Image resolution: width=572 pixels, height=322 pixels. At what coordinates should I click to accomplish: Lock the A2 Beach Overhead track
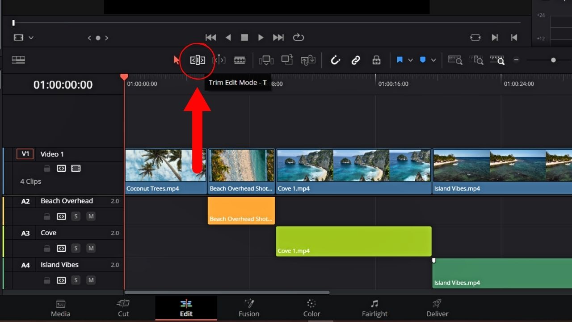pyautogui.click(x=46, y=216)
